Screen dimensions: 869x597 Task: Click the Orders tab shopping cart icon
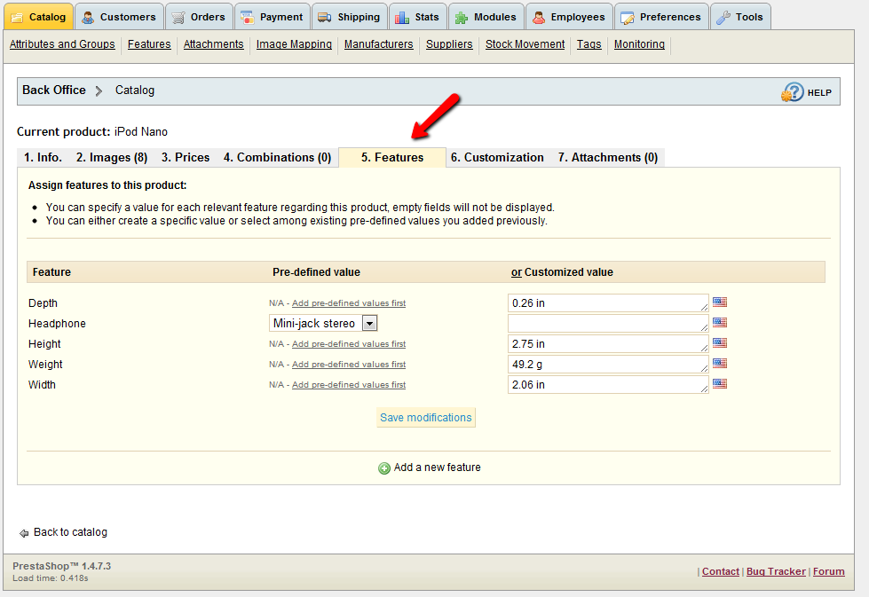[178, 18]
